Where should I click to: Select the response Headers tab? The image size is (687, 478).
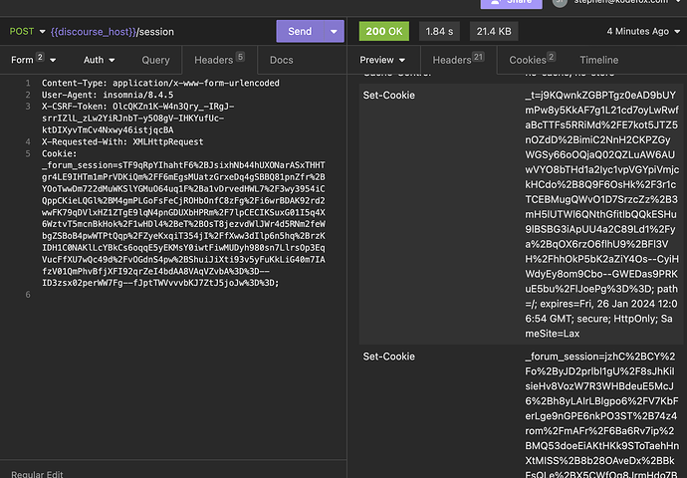(x=458, y=60)
